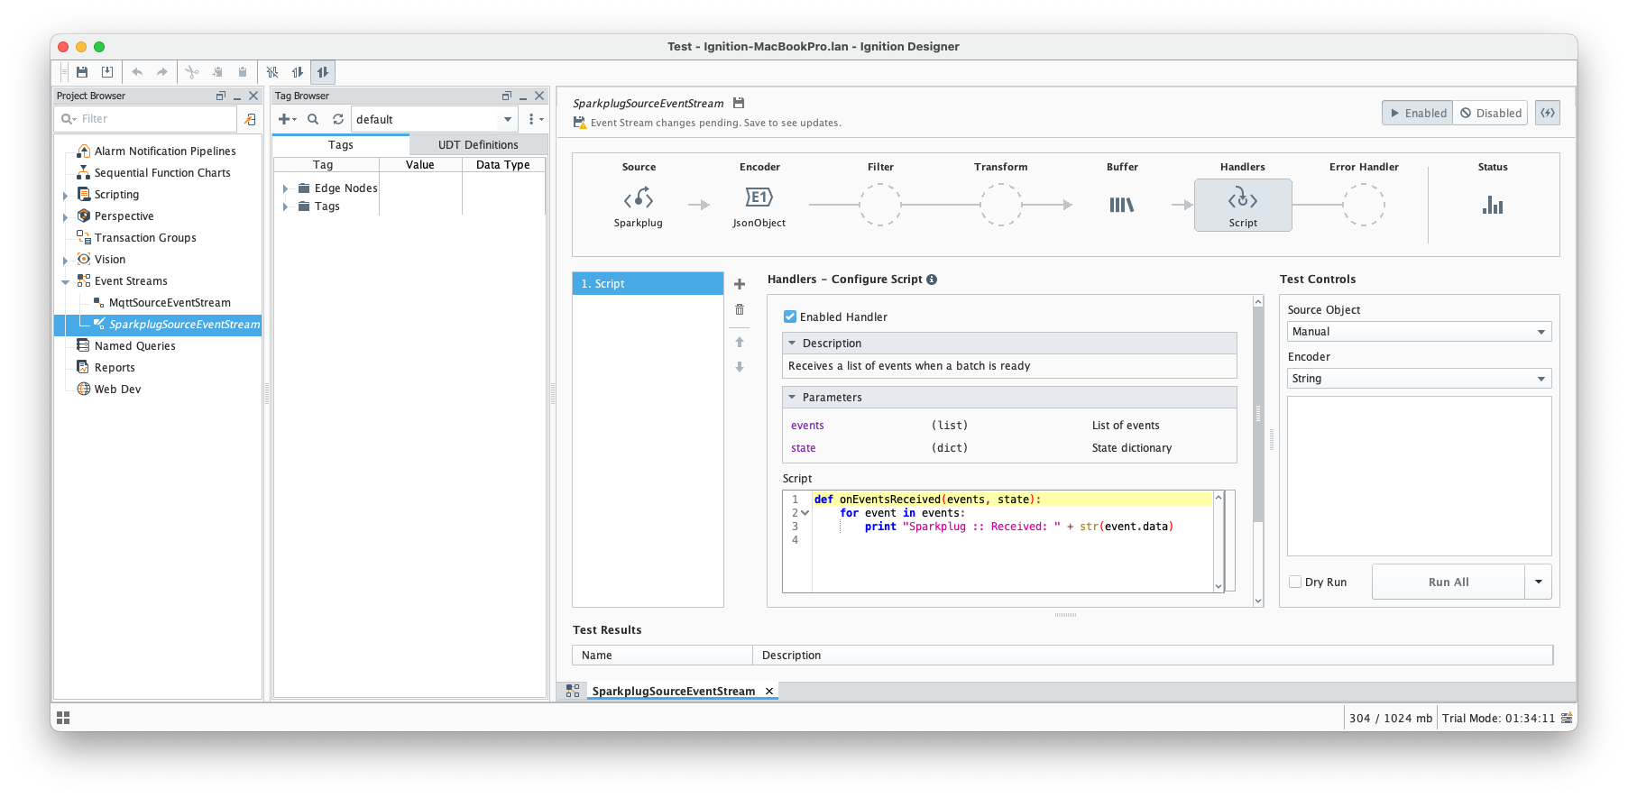
Task: Open the Status bar-chart icon
Action: [1493, 206]
